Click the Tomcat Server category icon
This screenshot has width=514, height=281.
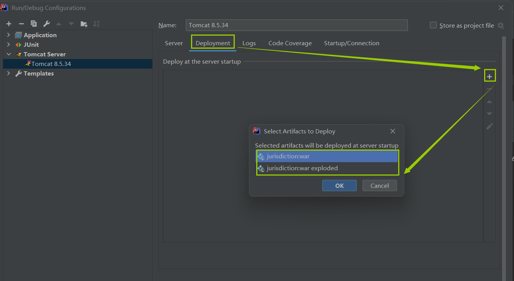click(18, 54)
